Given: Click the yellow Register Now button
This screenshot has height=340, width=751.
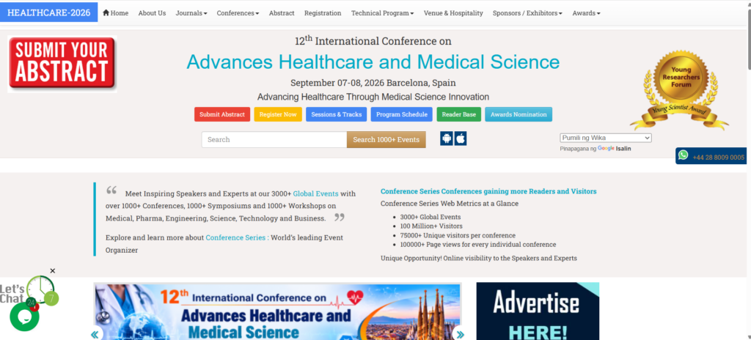Looking at the screenshot, I should point(278,114).
